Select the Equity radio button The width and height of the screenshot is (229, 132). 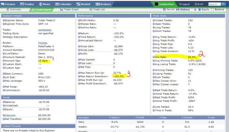pyautogui.click(x=200, y=10)
